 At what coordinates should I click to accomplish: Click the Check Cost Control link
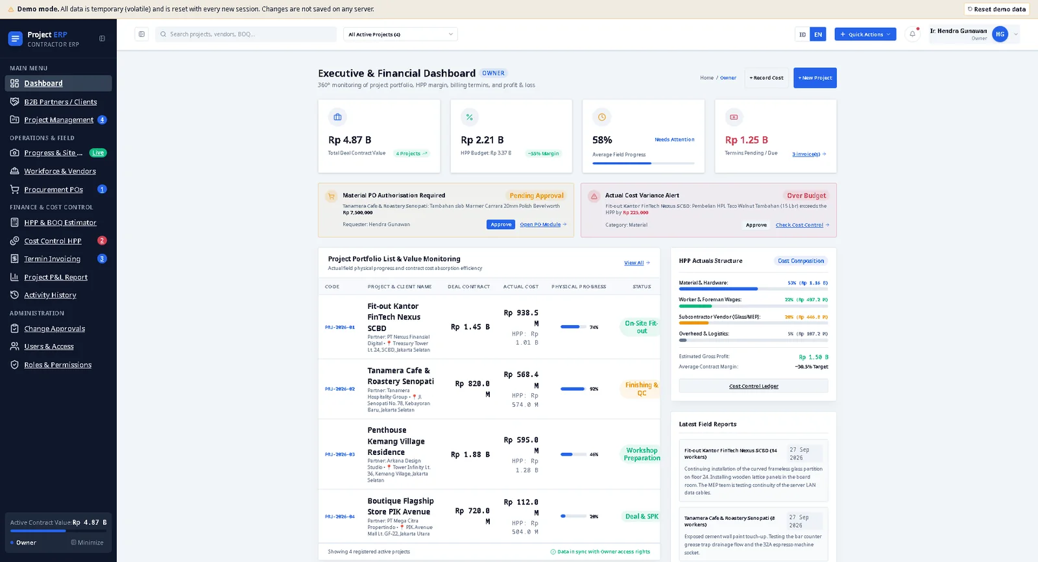[803, 225]
